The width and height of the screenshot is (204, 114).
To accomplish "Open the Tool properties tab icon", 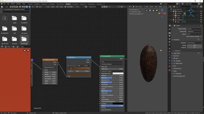I will (170, 29).
